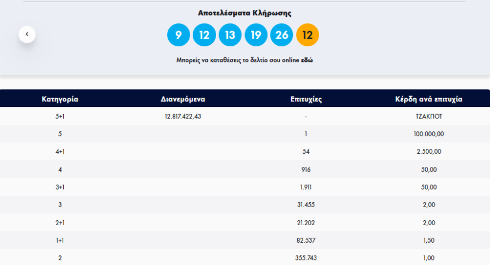Click the Αποτελέσματα Κλήρωσης heading
This screenshot has width=490, height=265.
point(244,13)
